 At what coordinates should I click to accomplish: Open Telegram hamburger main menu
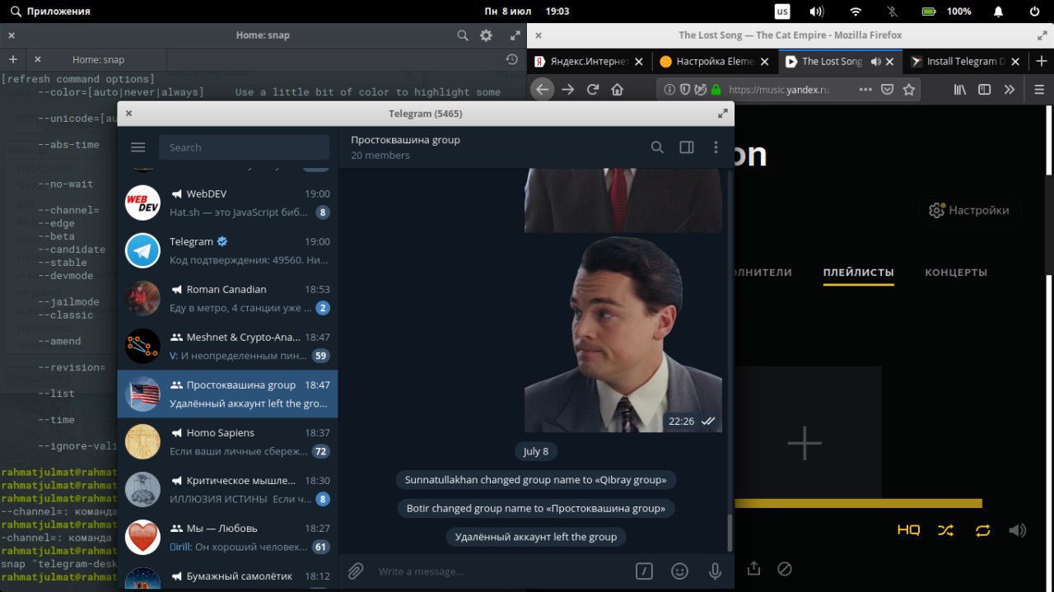(x=138, y=147)
